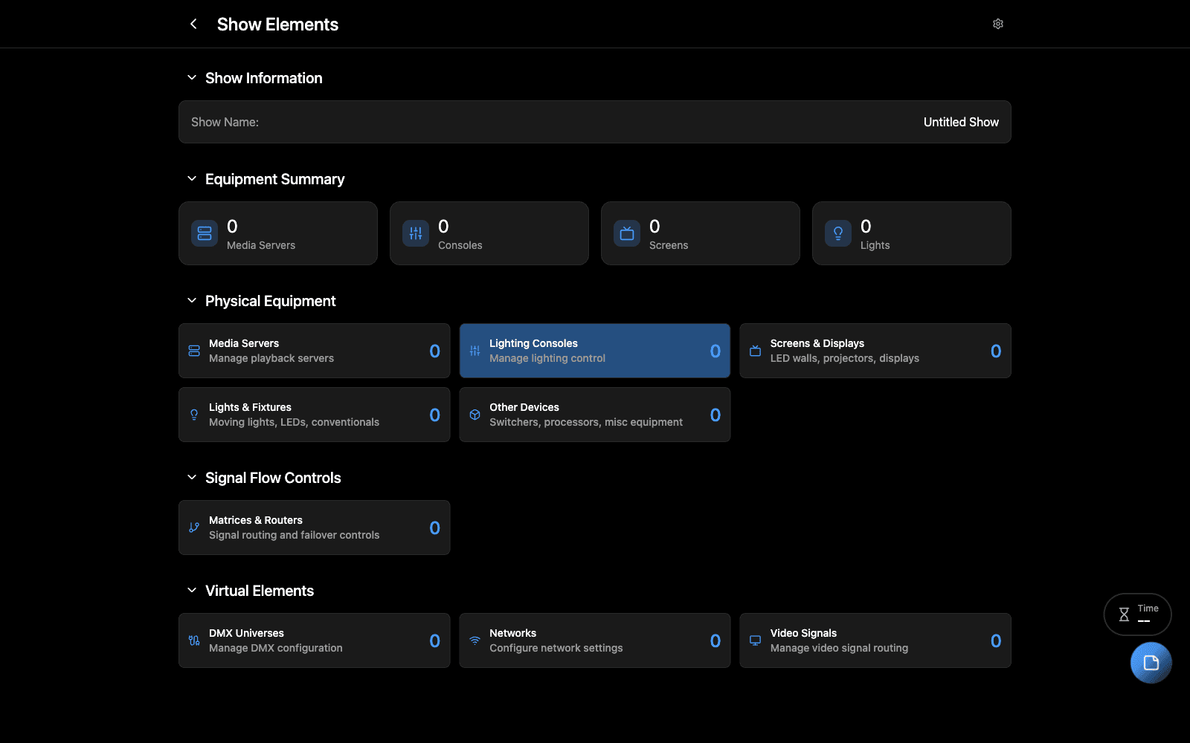Collapse the Virtual Elements section
This screenshot has height=743, width=1190.
(x=192, y=590)
